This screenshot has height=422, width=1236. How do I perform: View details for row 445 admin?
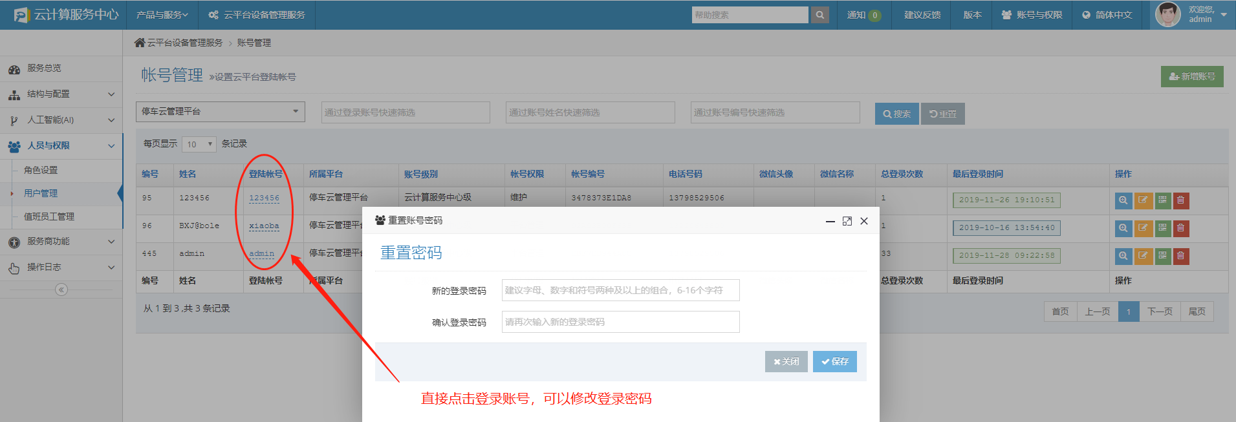pos(1123,256)
